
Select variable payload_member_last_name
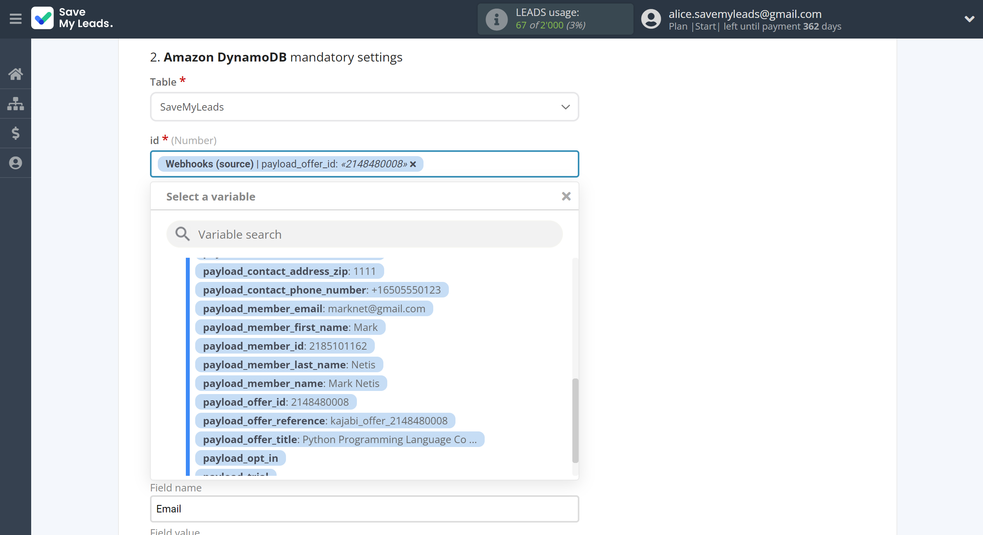click(289, 364)
